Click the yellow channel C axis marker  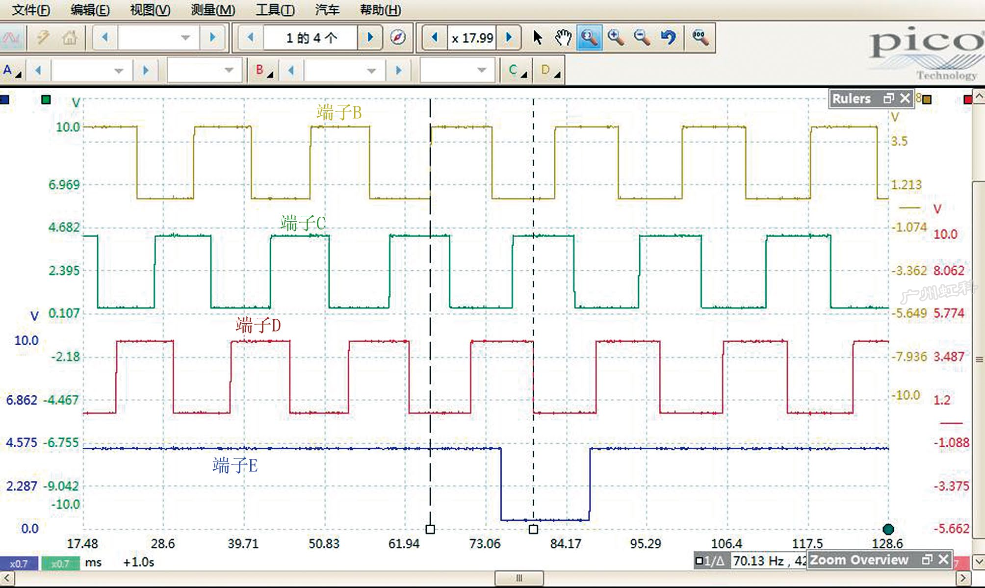(x=927, y=100)
